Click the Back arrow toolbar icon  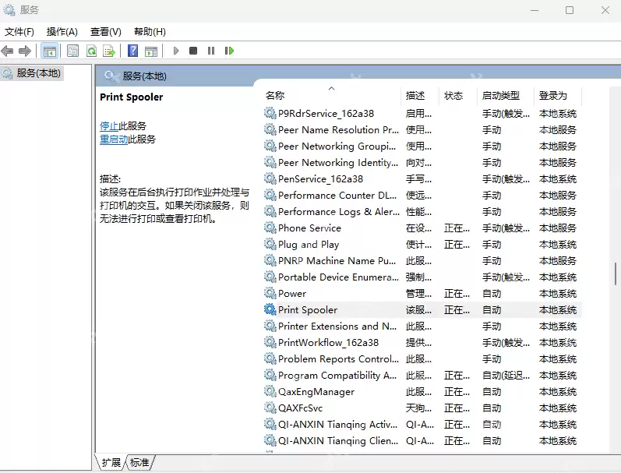coord(7,51)
